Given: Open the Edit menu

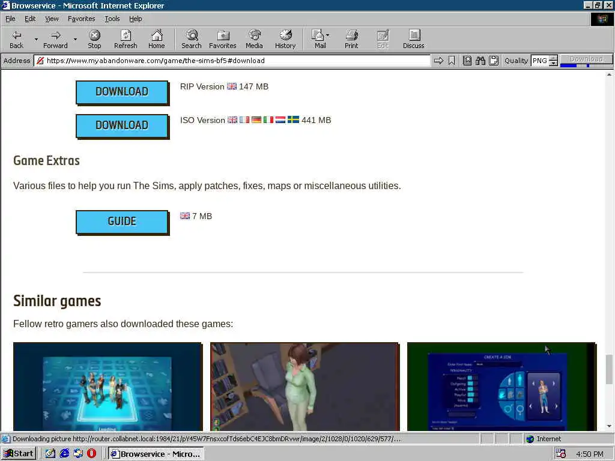Looking at the screenshot, I should (30, 19).
